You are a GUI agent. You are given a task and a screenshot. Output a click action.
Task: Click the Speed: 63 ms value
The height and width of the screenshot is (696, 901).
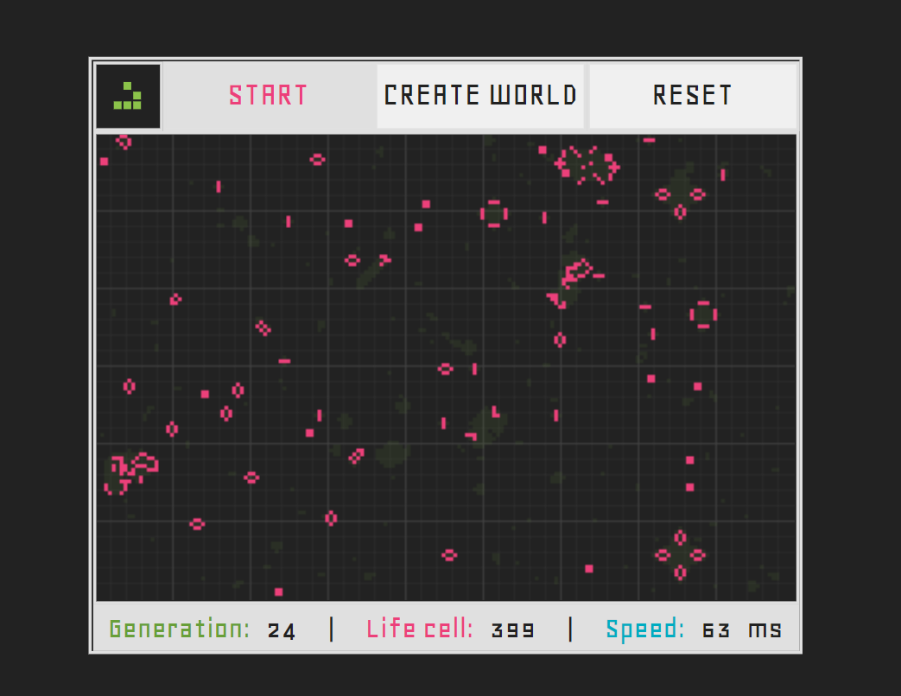coord(695,630)
